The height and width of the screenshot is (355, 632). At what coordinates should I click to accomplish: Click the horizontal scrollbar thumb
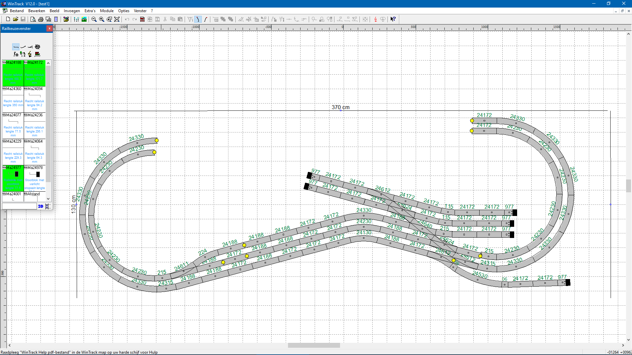coord(314,345)
